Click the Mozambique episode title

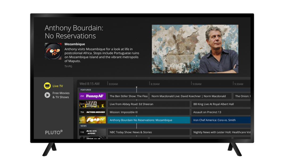pos(75,44)
